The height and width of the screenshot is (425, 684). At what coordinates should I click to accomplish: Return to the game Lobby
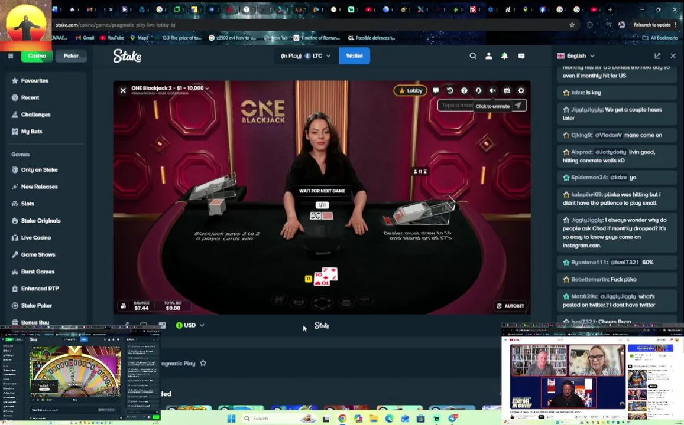(x=410, y=90)
